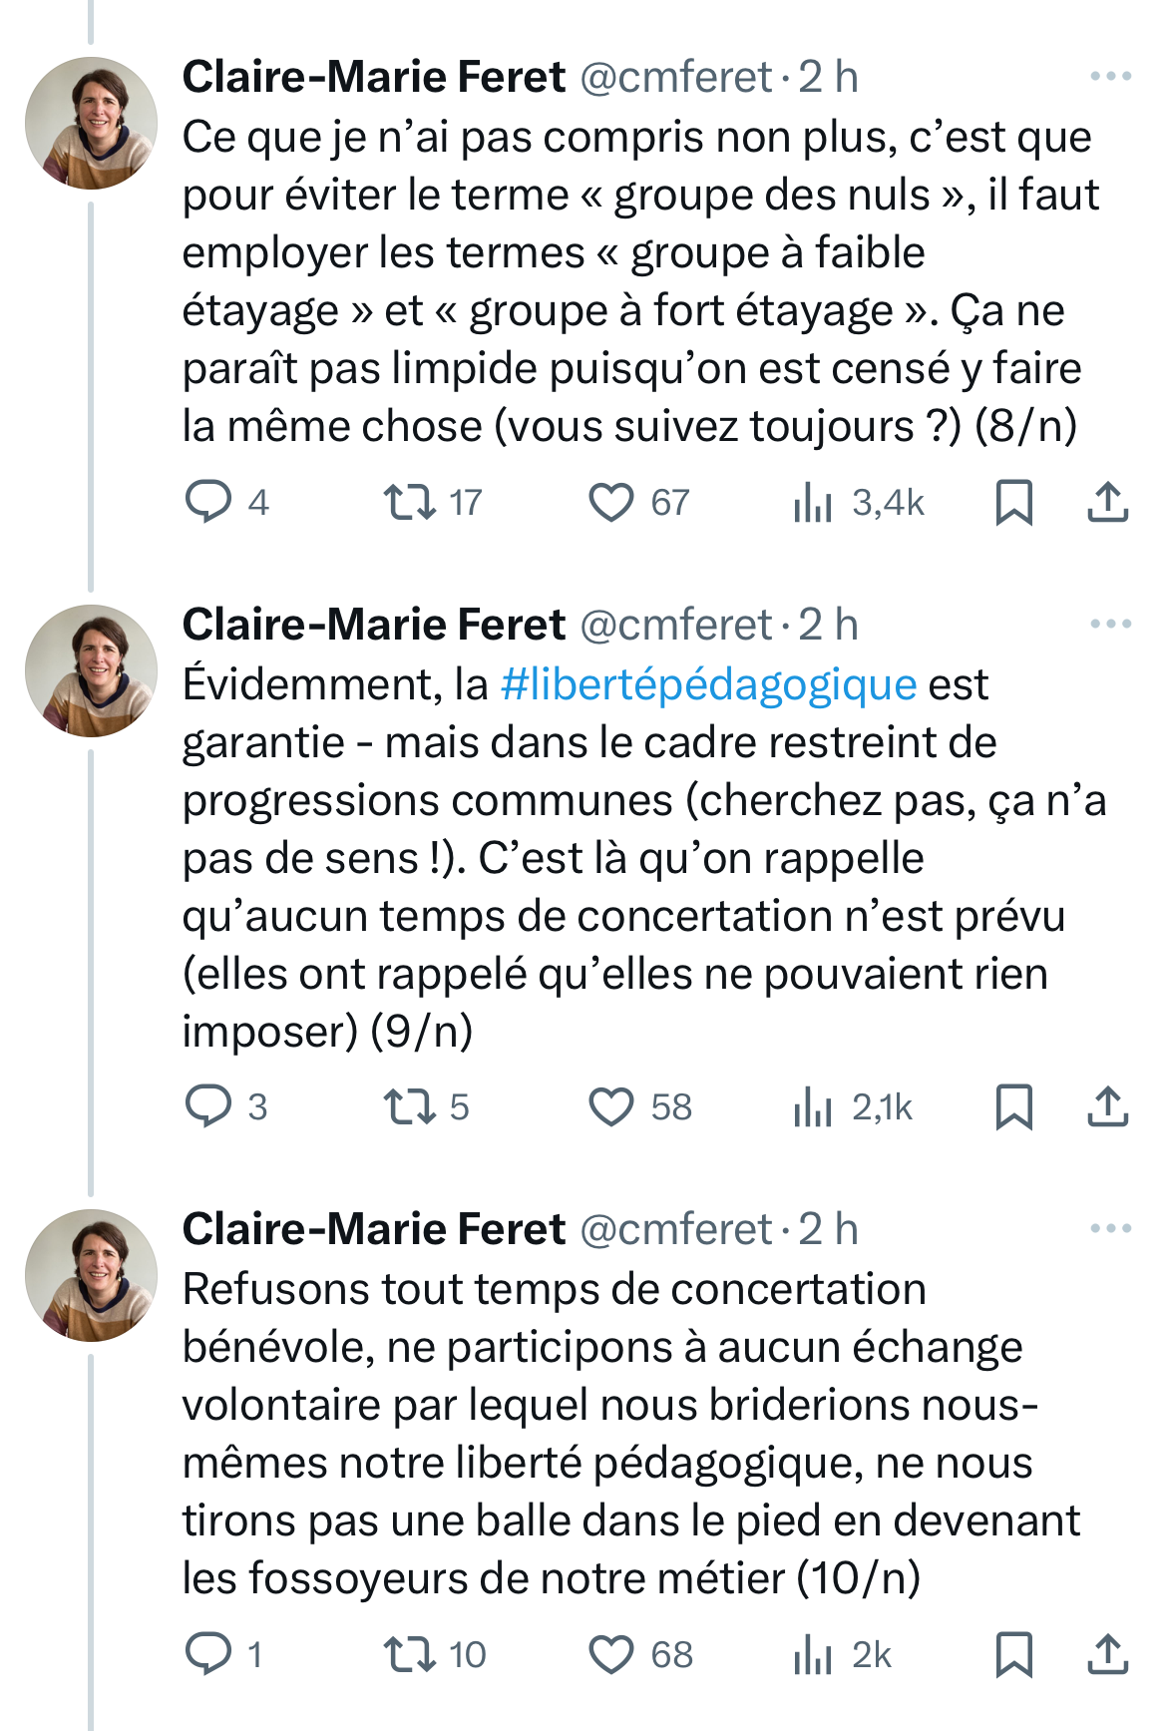The image size is (1165, 1731).
Task: Like the tweet ending with (8/n)
Action: tap(610, 503)
